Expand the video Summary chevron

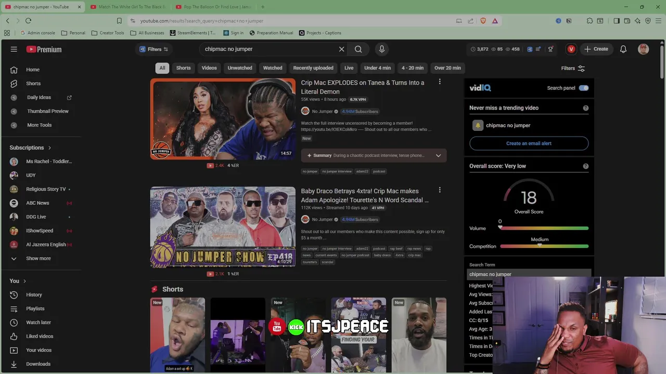(438, 155)
